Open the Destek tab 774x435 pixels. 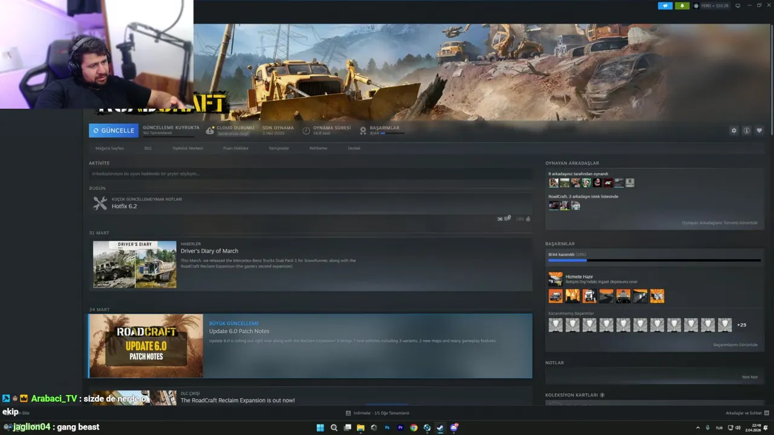pos(354,148)
